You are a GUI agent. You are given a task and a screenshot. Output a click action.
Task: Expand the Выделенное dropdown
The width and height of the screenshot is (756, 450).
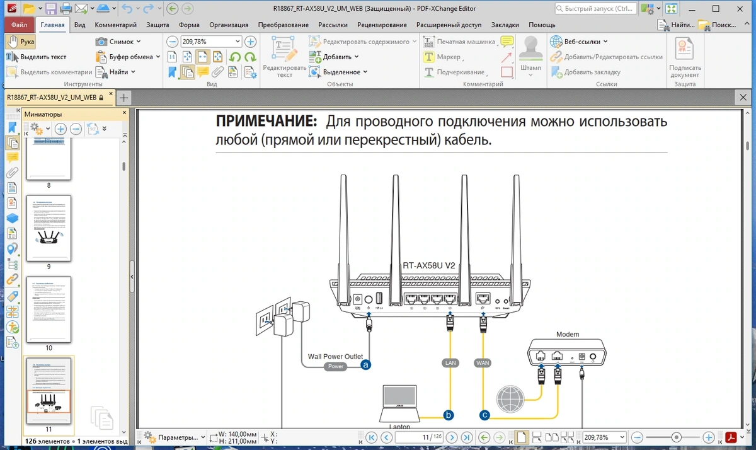[365, 72]
